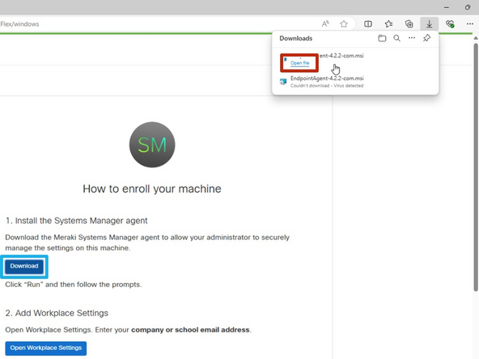The image size is (479, 359).
Task: Add this page to favorites star
Action: pos(344,23)
